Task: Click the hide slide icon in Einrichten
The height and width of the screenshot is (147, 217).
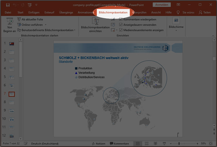Action: point(113,19)
